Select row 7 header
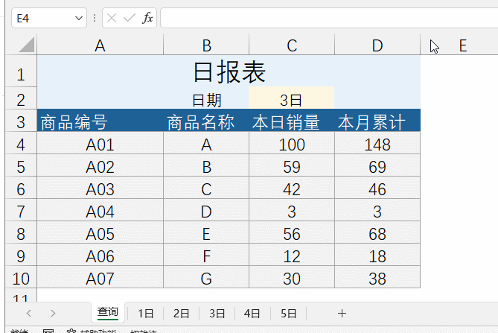The image size is (498, 333). click(21, 210)
